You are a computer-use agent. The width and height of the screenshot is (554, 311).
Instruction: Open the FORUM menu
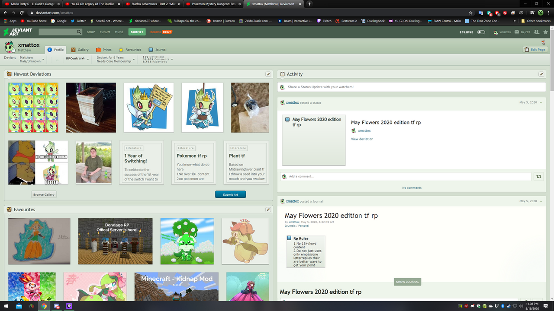pos(105,32)
